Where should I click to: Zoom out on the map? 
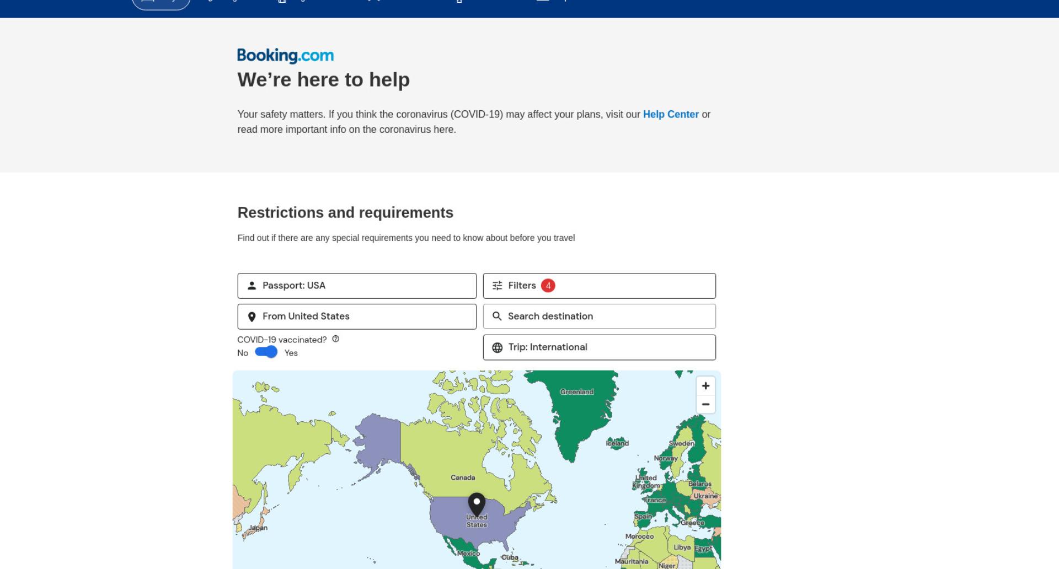(705, 404)
